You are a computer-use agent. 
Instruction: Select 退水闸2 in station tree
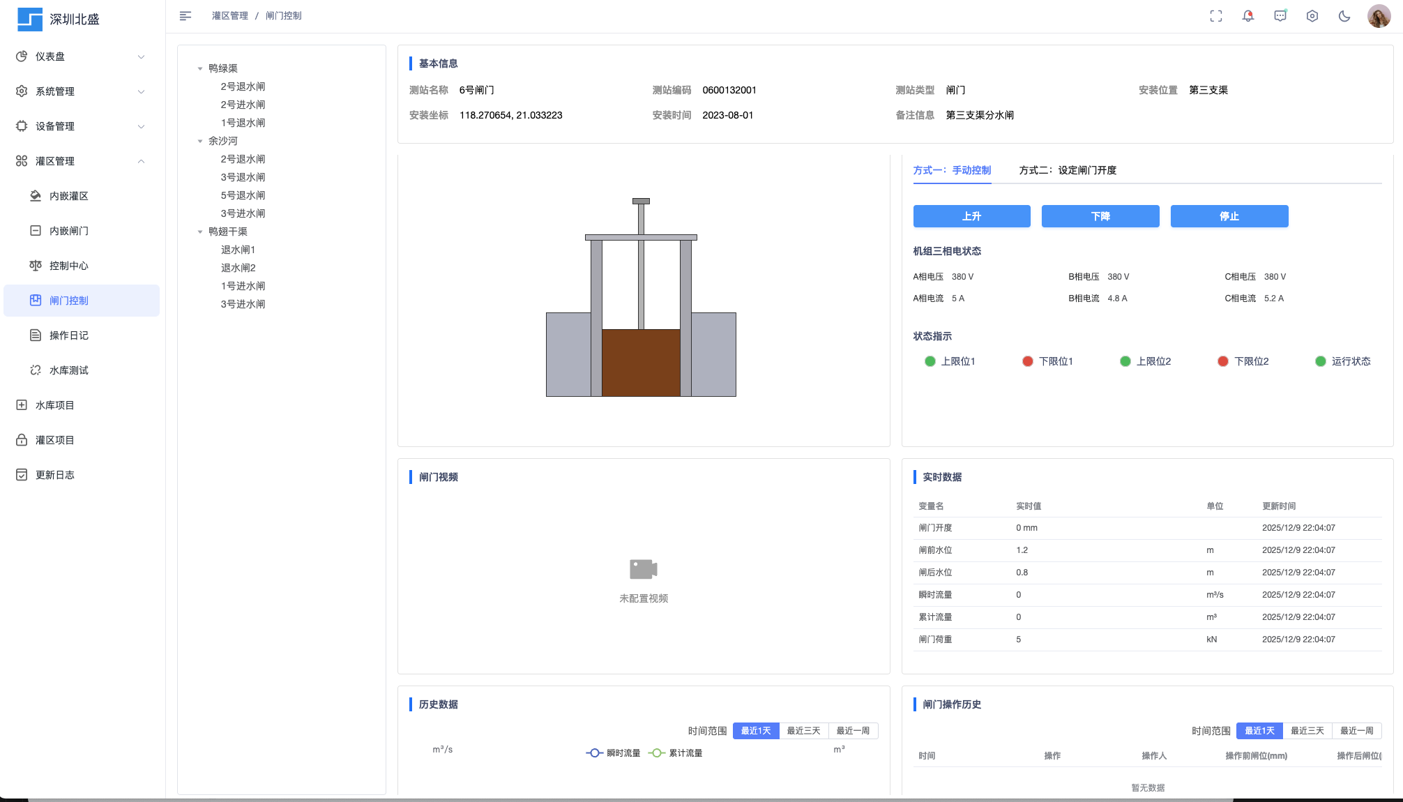(x=238, y=268)
